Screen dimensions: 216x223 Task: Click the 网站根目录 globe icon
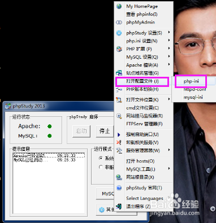(119, 177)
